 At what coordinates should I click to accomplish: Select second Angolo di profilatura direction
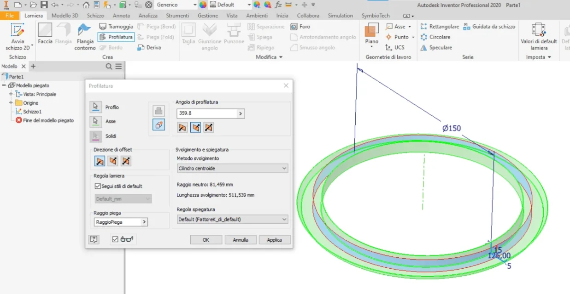pos(195,127)
